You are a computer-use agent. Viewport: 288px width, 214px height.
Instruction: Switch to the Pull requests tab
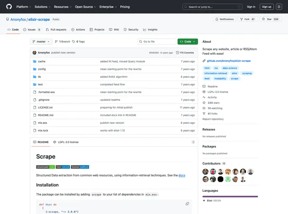click(x=56, y=30)
